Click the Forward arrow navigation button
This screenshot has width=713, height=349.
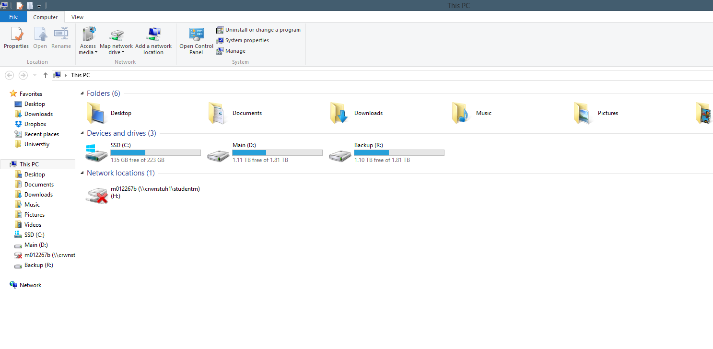tap(23, 75)
